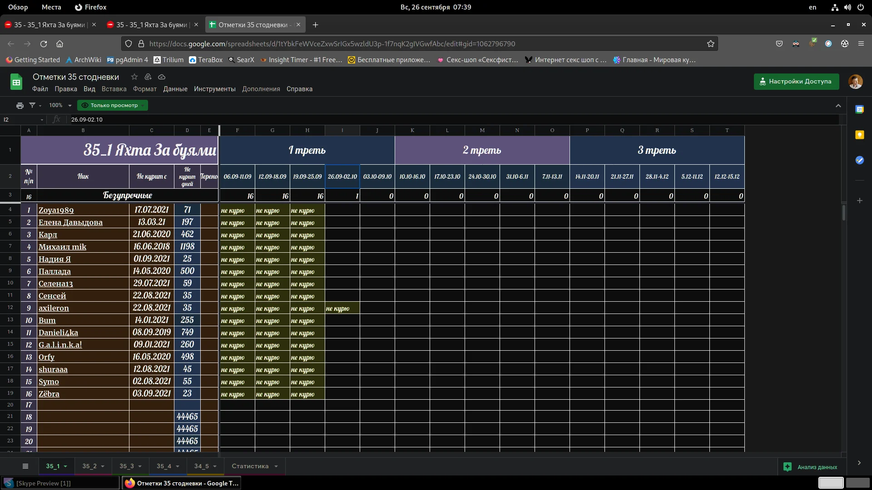Switch to the "Статистика" sheet tab
872x490 pixels.
(250, 466)
